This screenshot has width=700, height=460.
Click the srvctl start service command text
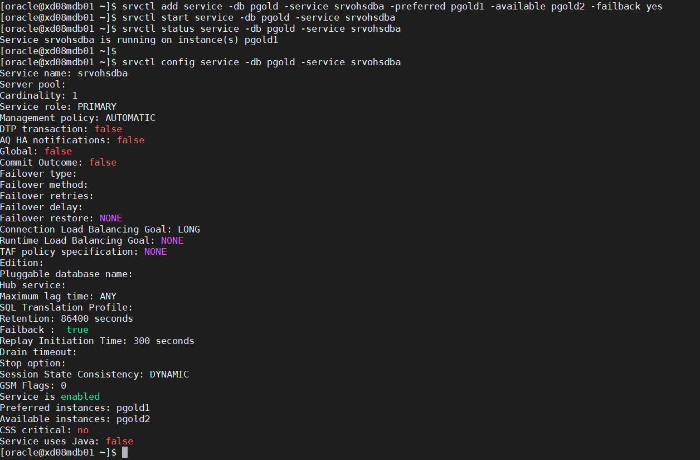tap(259, 17)
